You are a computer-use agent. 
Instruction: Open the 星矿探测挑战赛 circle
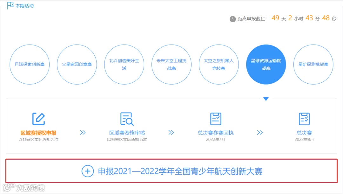point(313,64)
